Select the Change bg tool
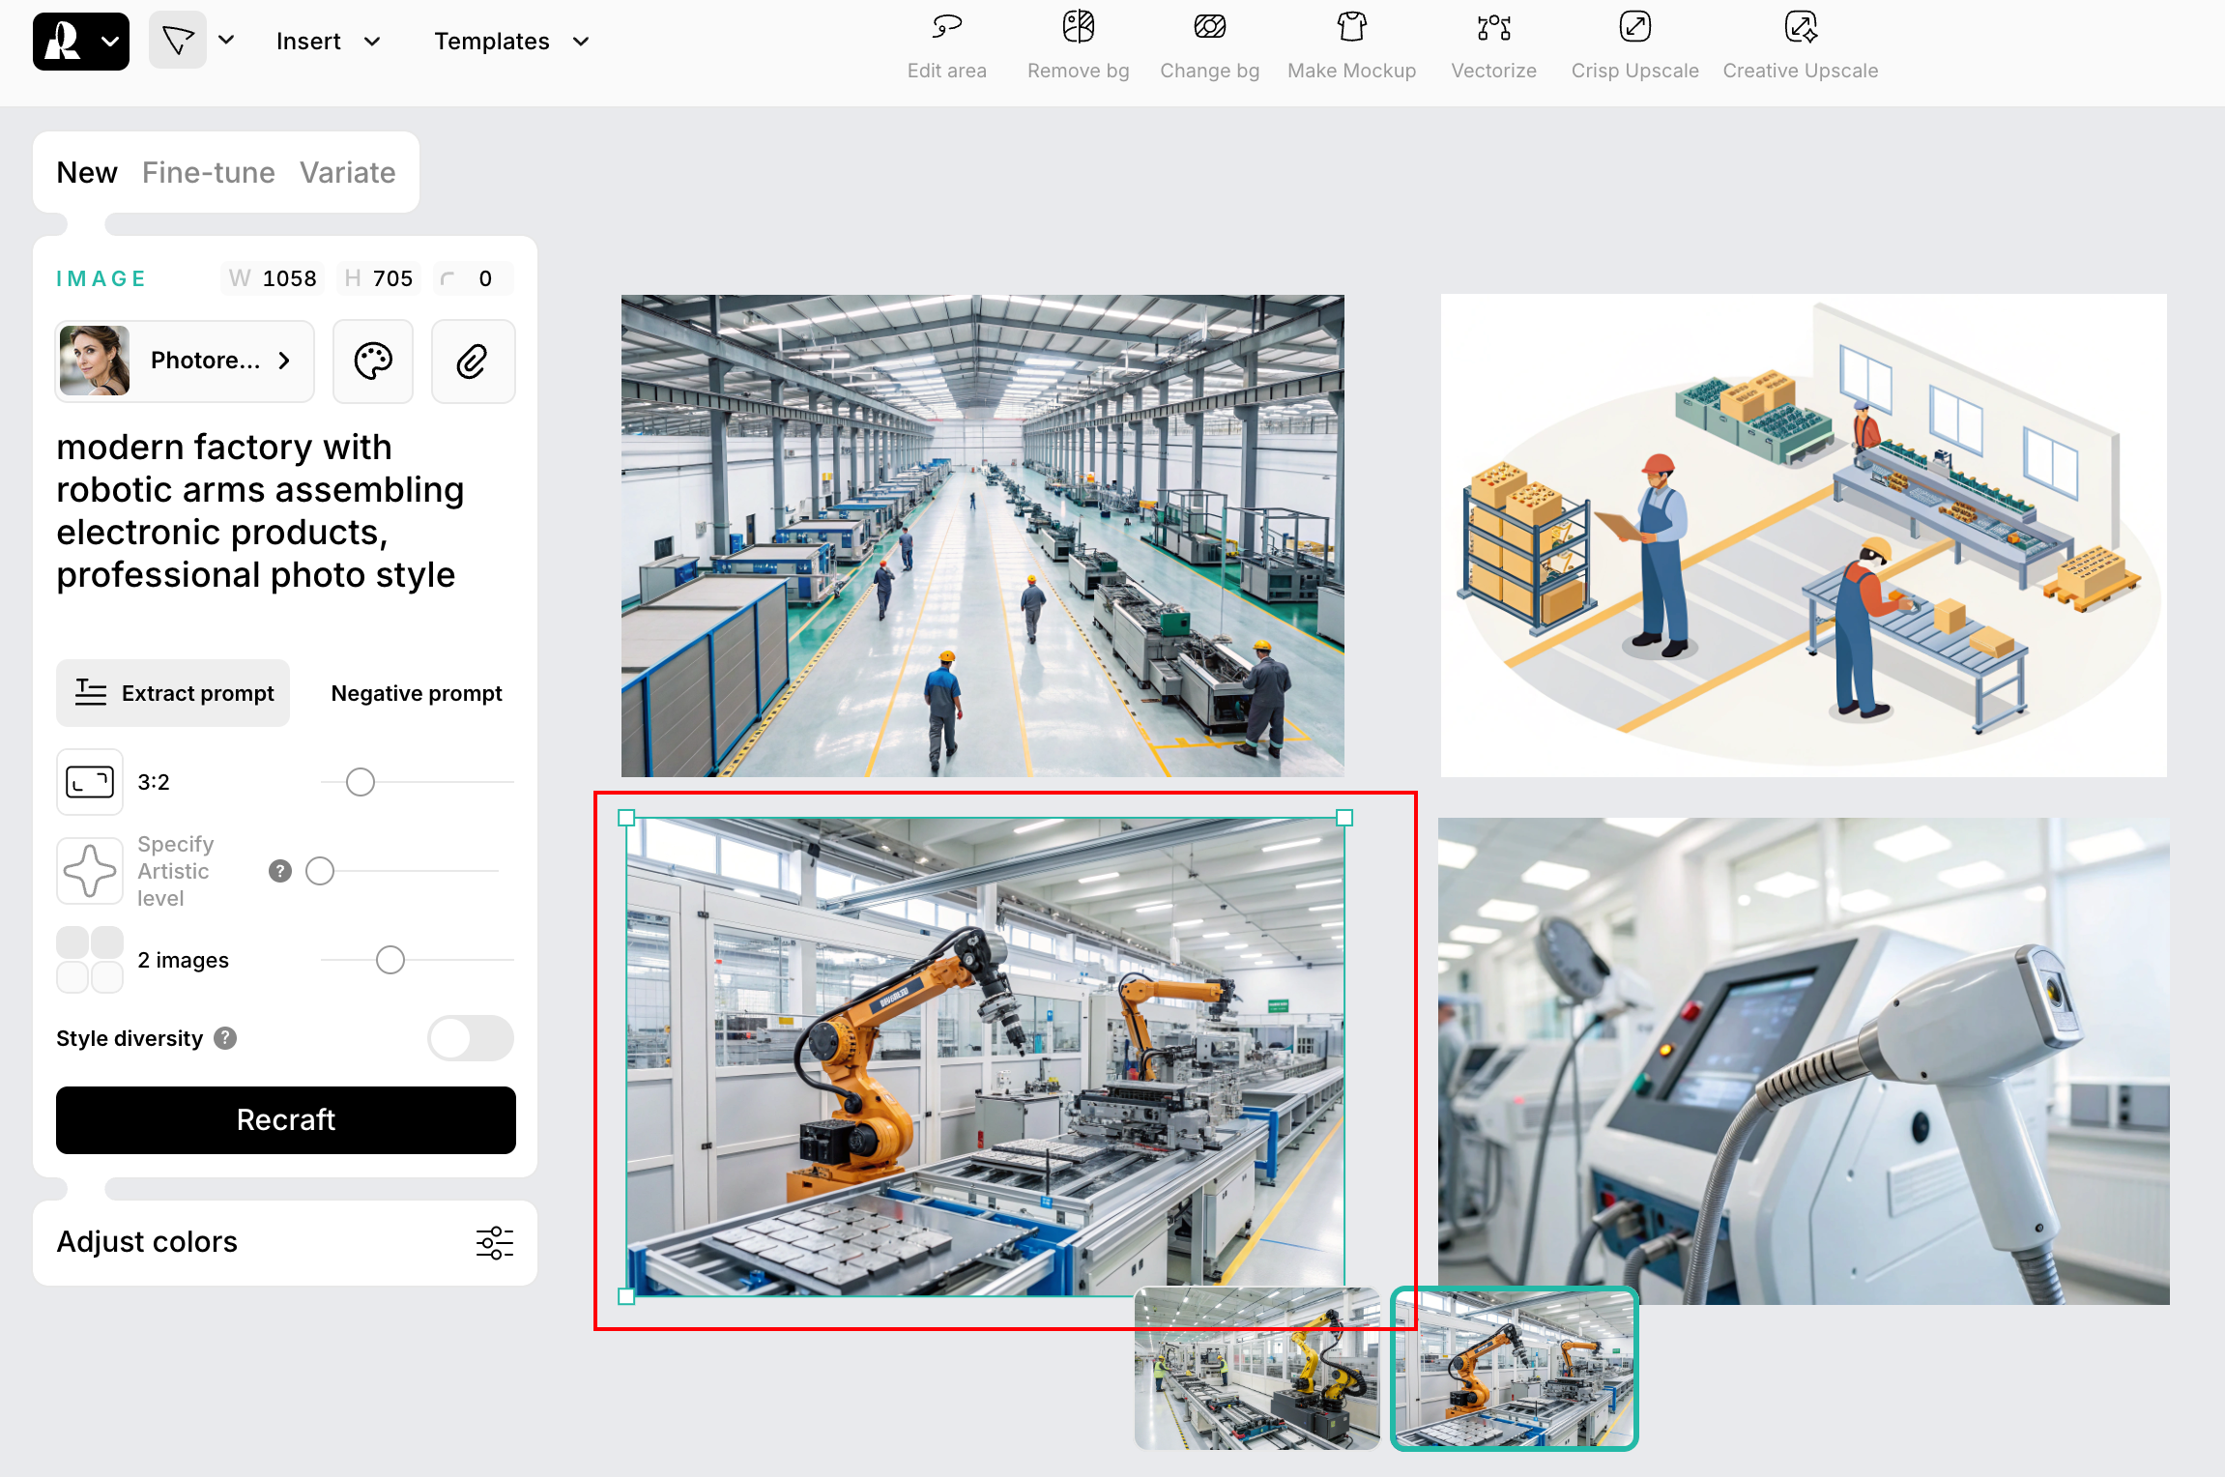The image size is (2225, 1477). tap(1209, 27)
